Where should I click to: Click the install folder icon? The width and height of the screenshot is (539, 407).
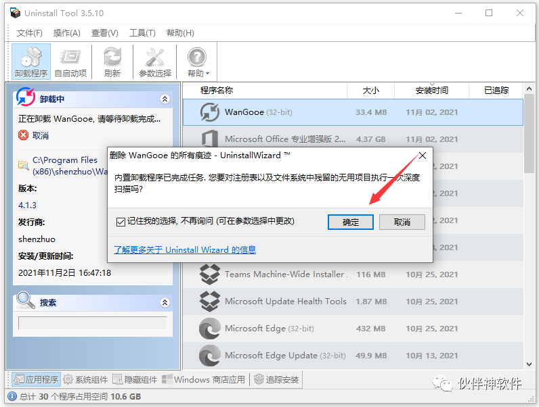click(x=24, y=166)
